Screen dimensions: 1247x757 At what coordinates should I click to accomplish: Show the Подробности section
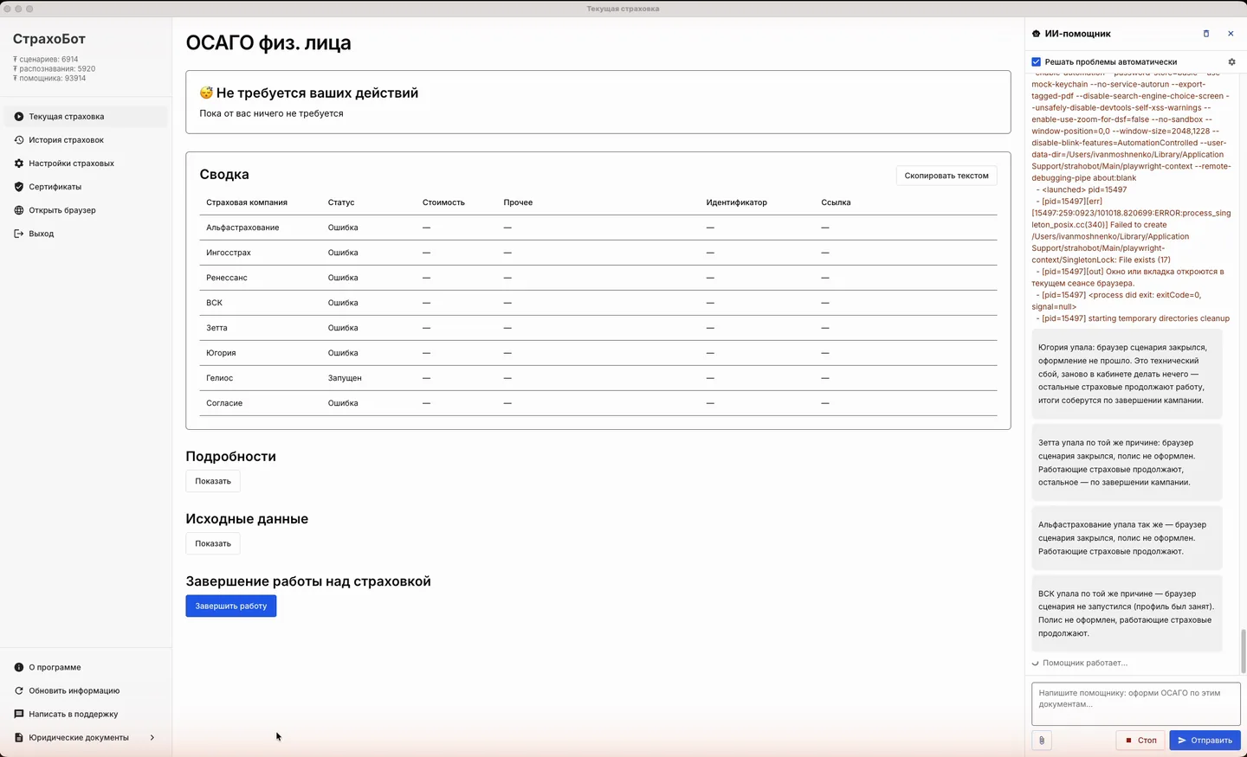(213, 481)
